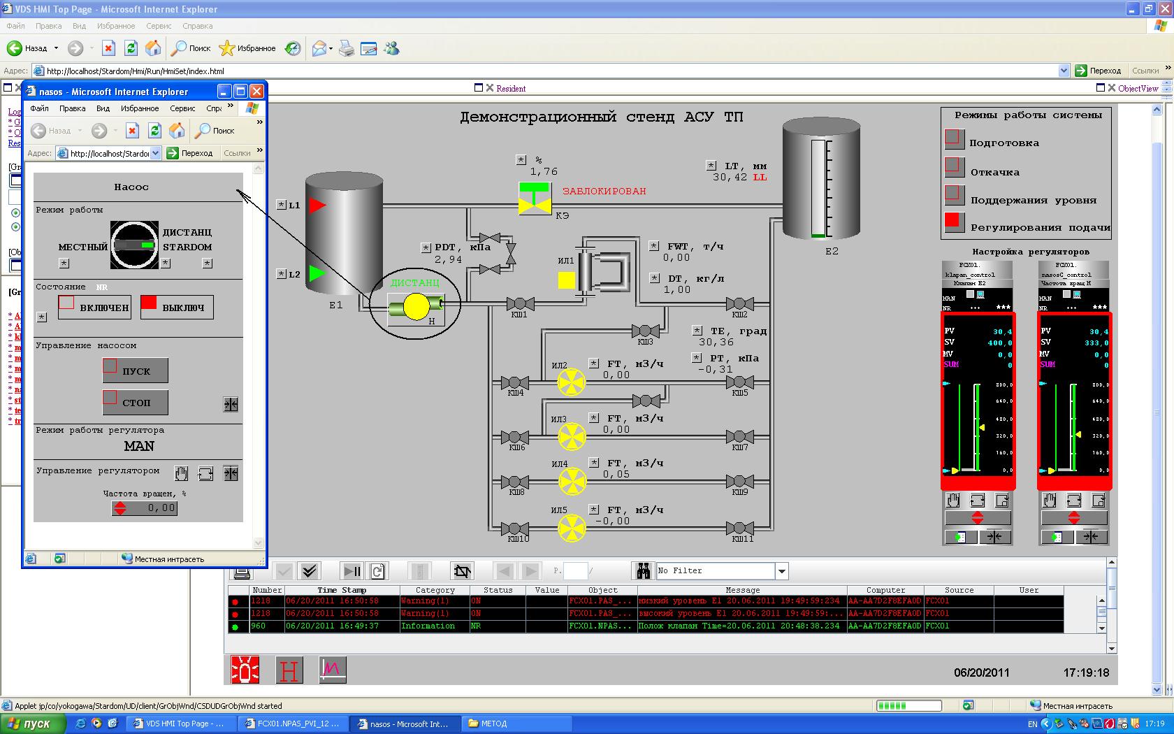This screenshot has height=734, width=1174.
Task: Click converge arrows icon beside СТОП button
Action: [x=231, y=404]
